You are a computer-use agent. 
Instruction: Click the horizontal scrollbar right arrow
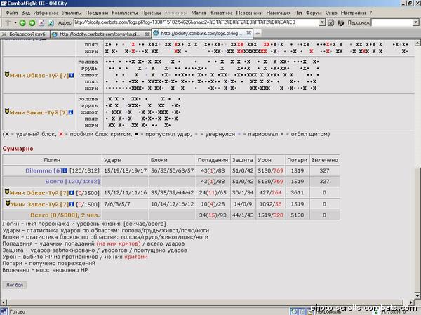410,302
